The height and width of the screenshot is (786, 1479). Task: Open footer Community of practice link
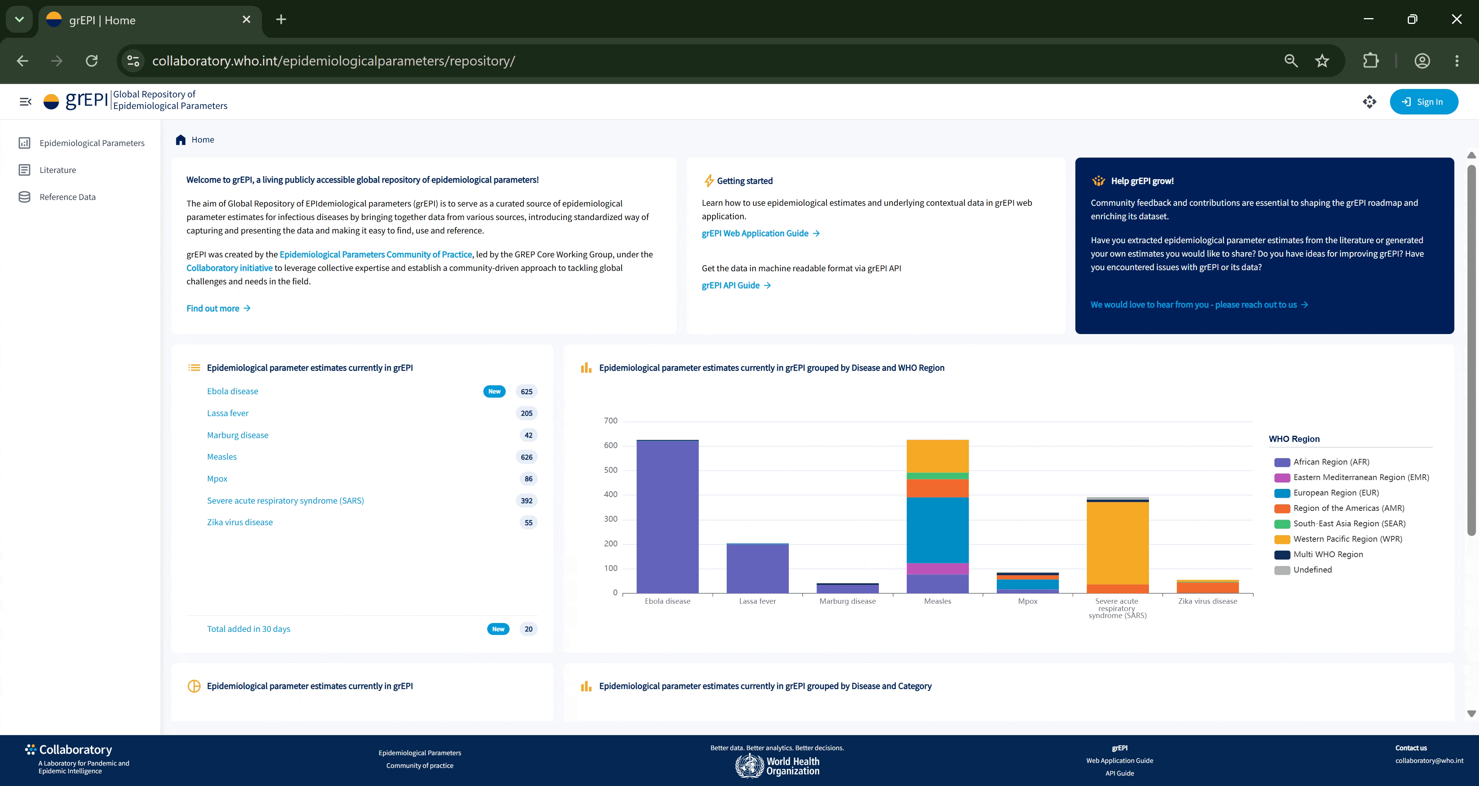(420, 765)
